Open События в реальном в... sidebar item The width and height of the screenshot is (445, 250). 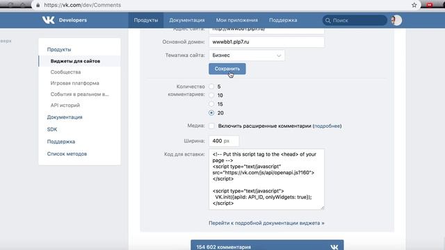(x=79, y=94)
